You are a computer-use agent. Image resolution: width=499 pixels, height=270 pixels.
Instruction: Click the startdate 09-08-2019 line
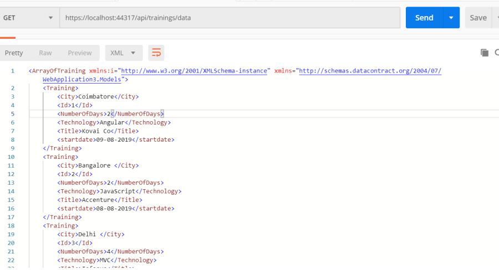point(115,139)
